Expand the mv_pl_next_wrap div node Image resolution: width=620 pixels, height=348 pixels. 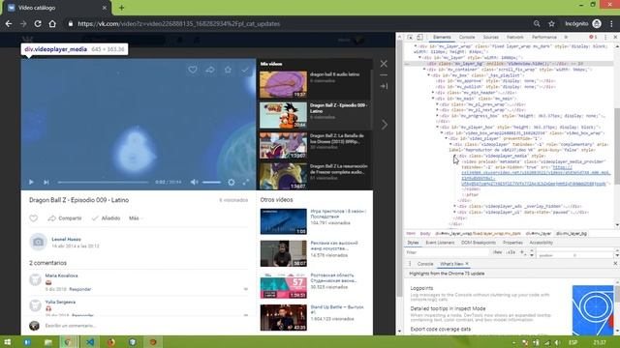[437, 110]
